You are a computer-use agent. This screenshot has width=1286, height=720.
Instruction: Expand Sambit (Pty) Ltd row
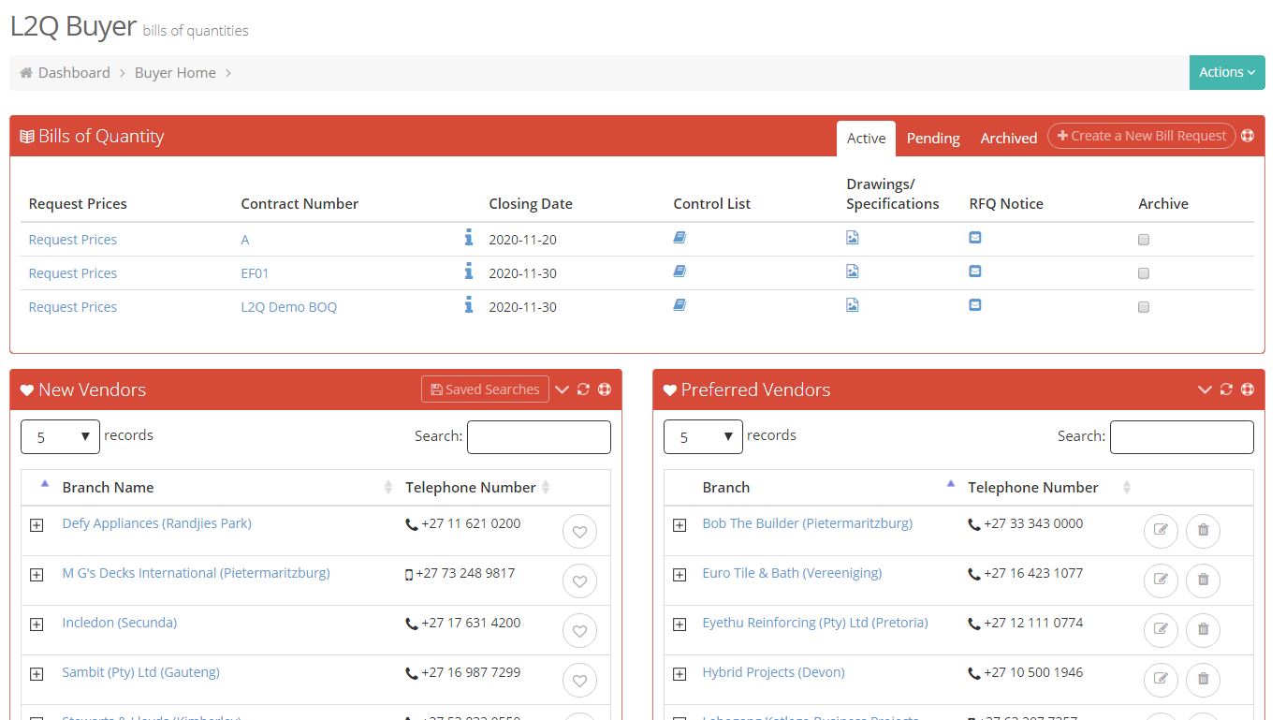(x=37, y=674)
